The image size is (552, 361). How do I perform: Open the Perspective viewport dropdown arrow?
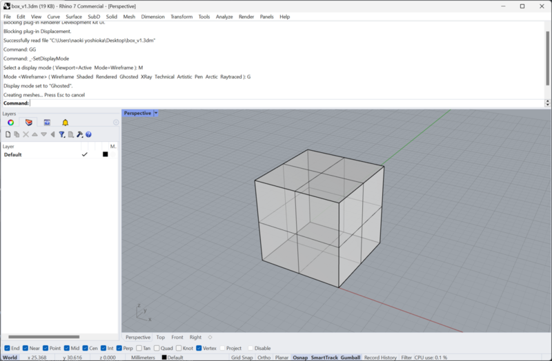coord(156,113)
